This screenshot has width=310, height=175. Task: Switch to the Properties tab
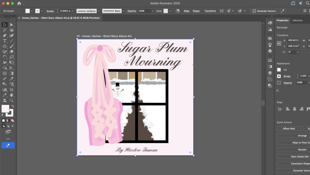[282, 20]
